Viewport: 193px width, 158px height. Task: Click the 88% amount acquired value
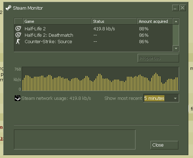click(144, 29)
